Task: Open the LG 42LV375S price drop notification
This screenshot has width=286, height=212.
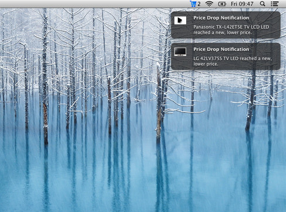Action: click(226, 56)
